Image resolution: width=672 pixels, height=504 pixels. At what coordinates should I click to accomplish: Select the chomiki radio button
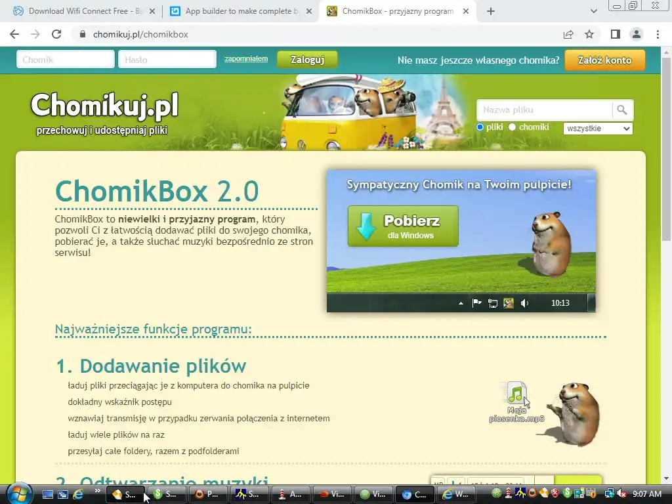(512, 127)
